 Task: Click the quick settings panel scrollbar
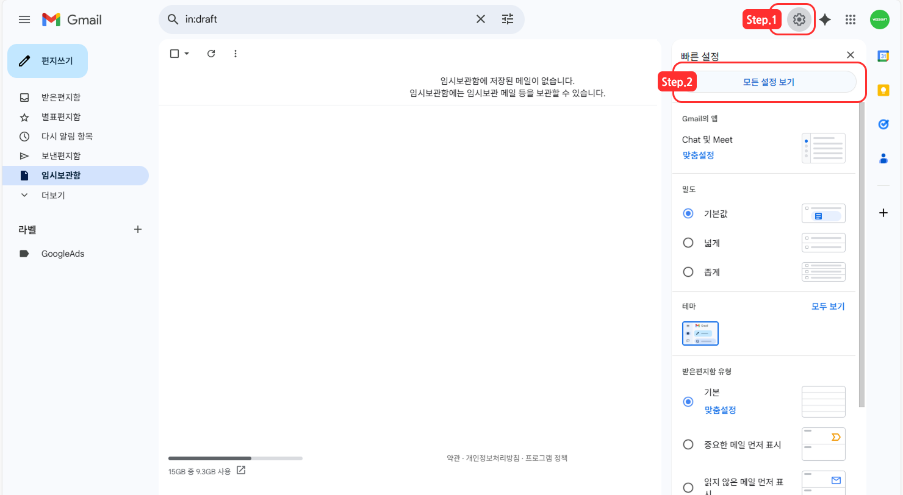click(x=862, y=255)
